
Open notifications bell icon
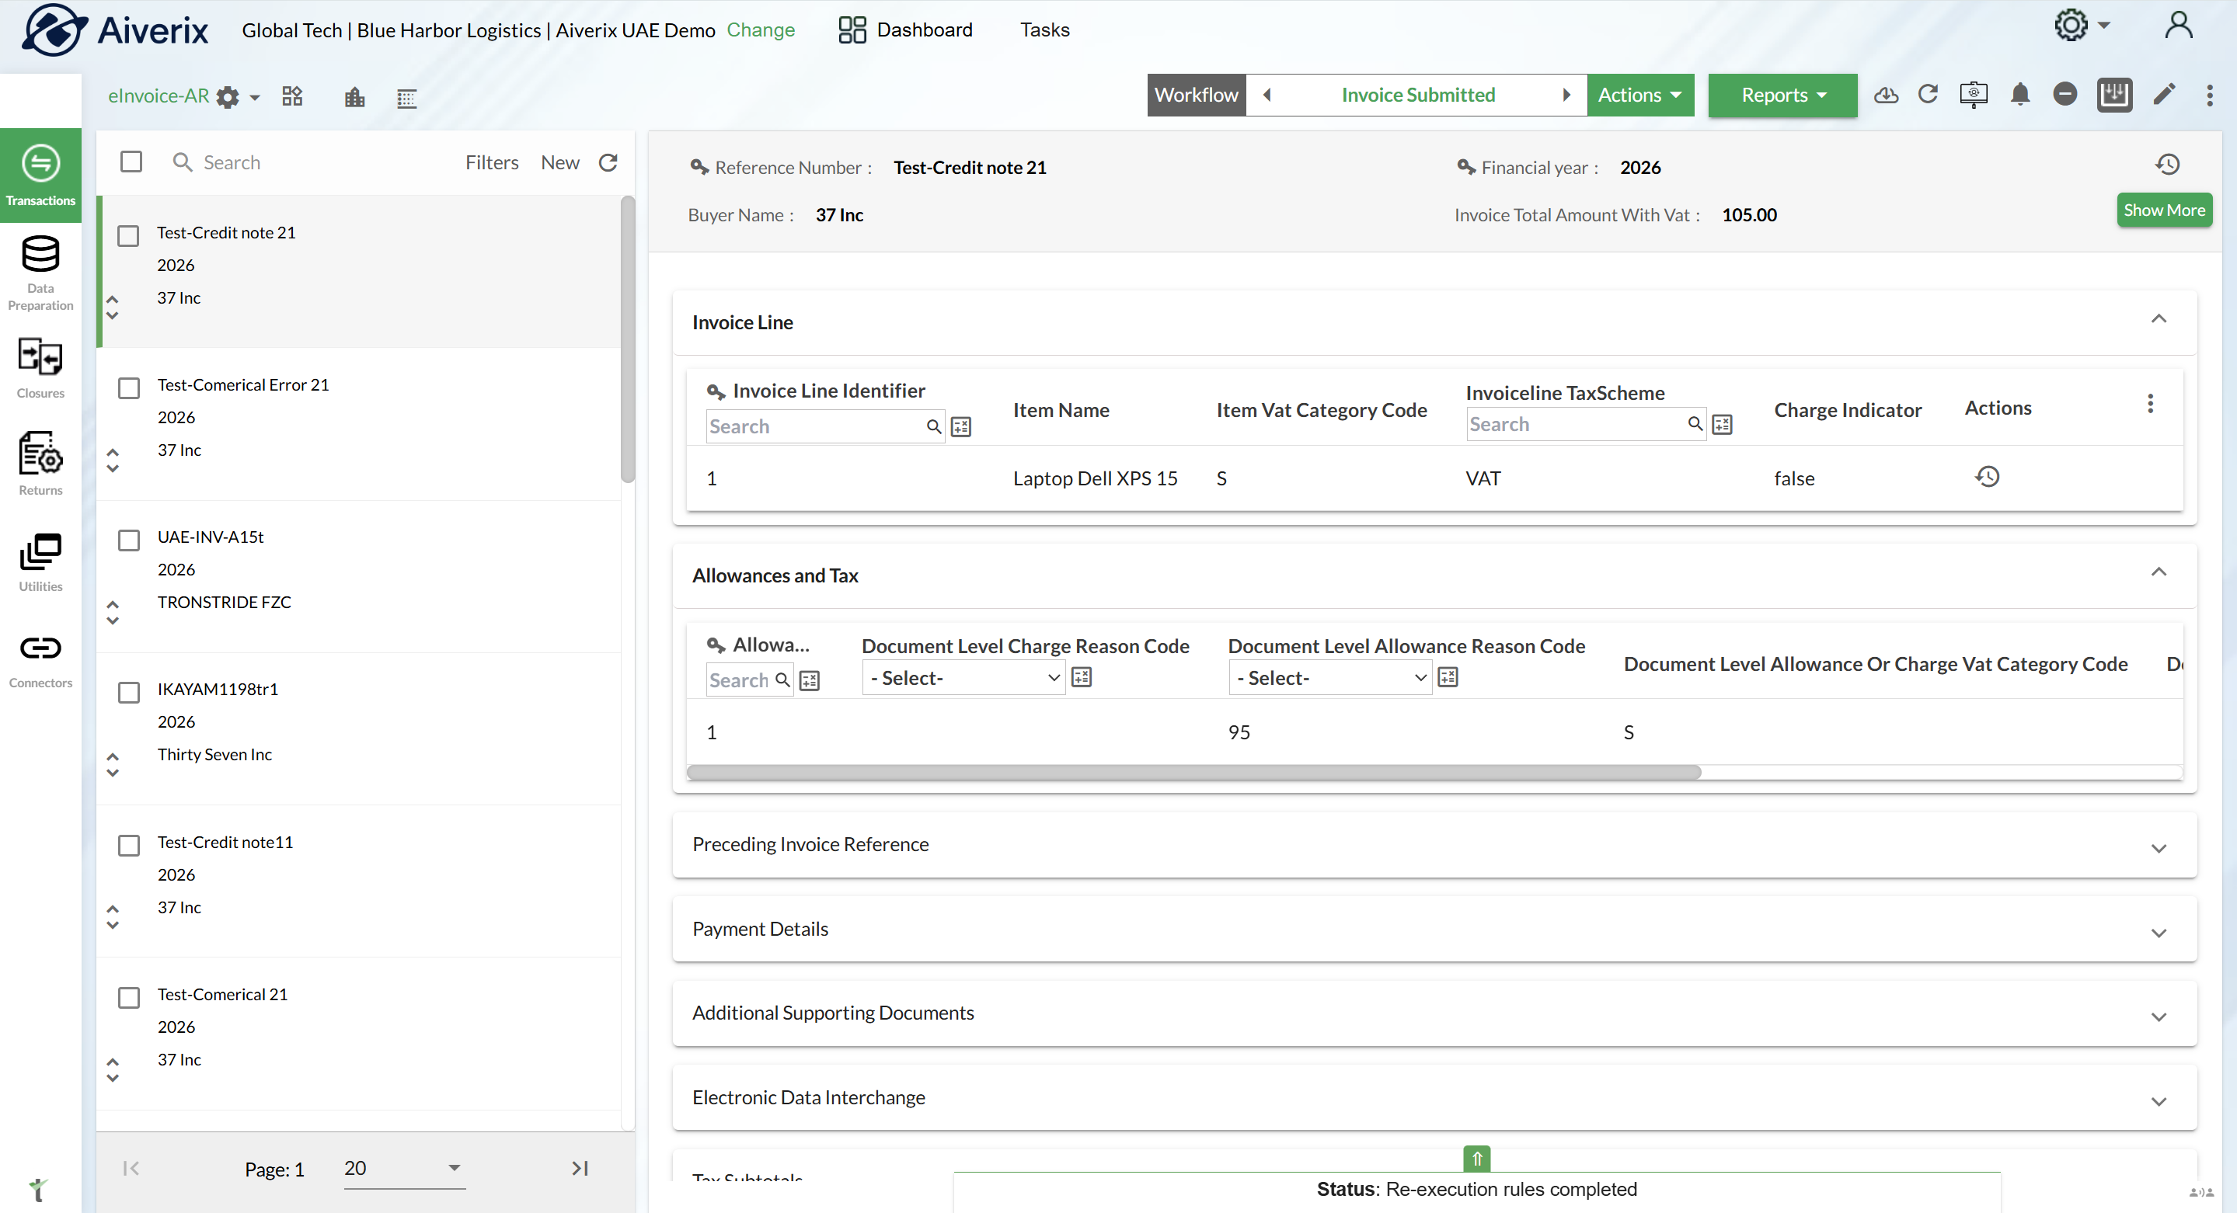[2020, 95]
